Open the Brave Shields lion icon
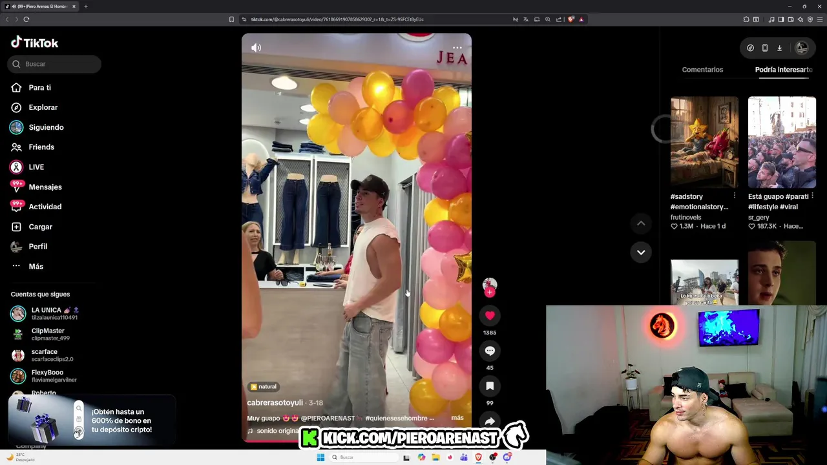Viewport: 827px width, 465px height. pos(571,19)
